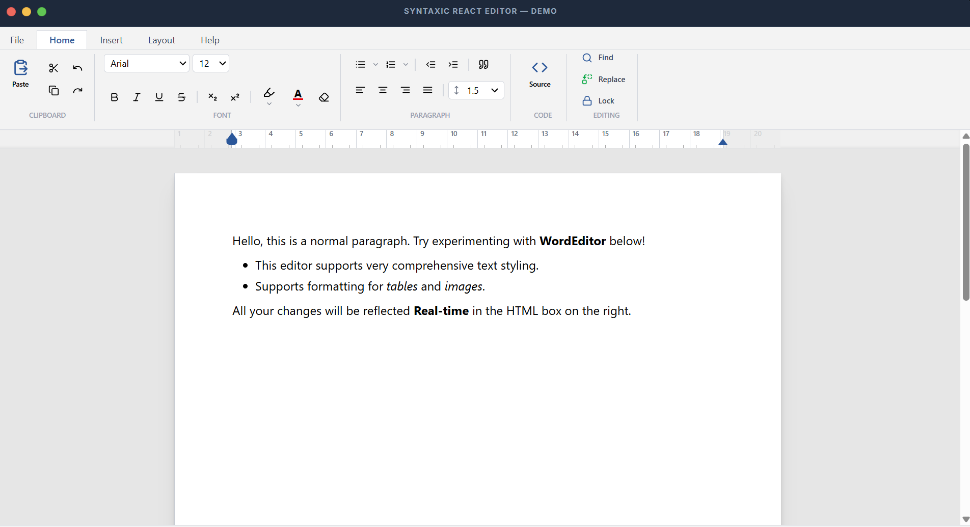Click the italic word tables
Screen dimensions: 970x527
pyautogui.click(x=402, y=286)
